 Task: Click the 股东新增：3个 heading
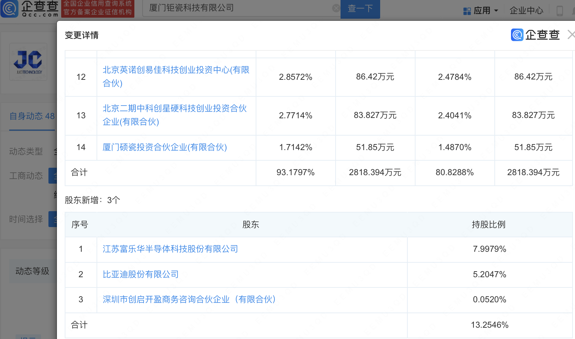(x=93, y=200)
